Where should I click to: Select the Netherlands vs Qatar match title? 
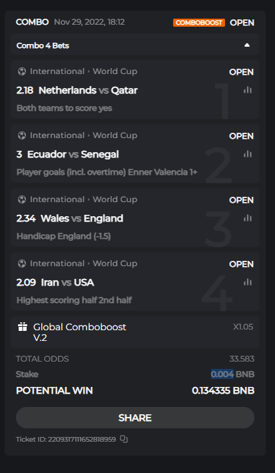[x=88, y=90]
